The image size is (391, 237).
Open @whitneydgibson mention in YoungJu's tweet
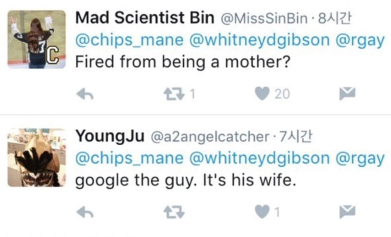pos(259,159)
